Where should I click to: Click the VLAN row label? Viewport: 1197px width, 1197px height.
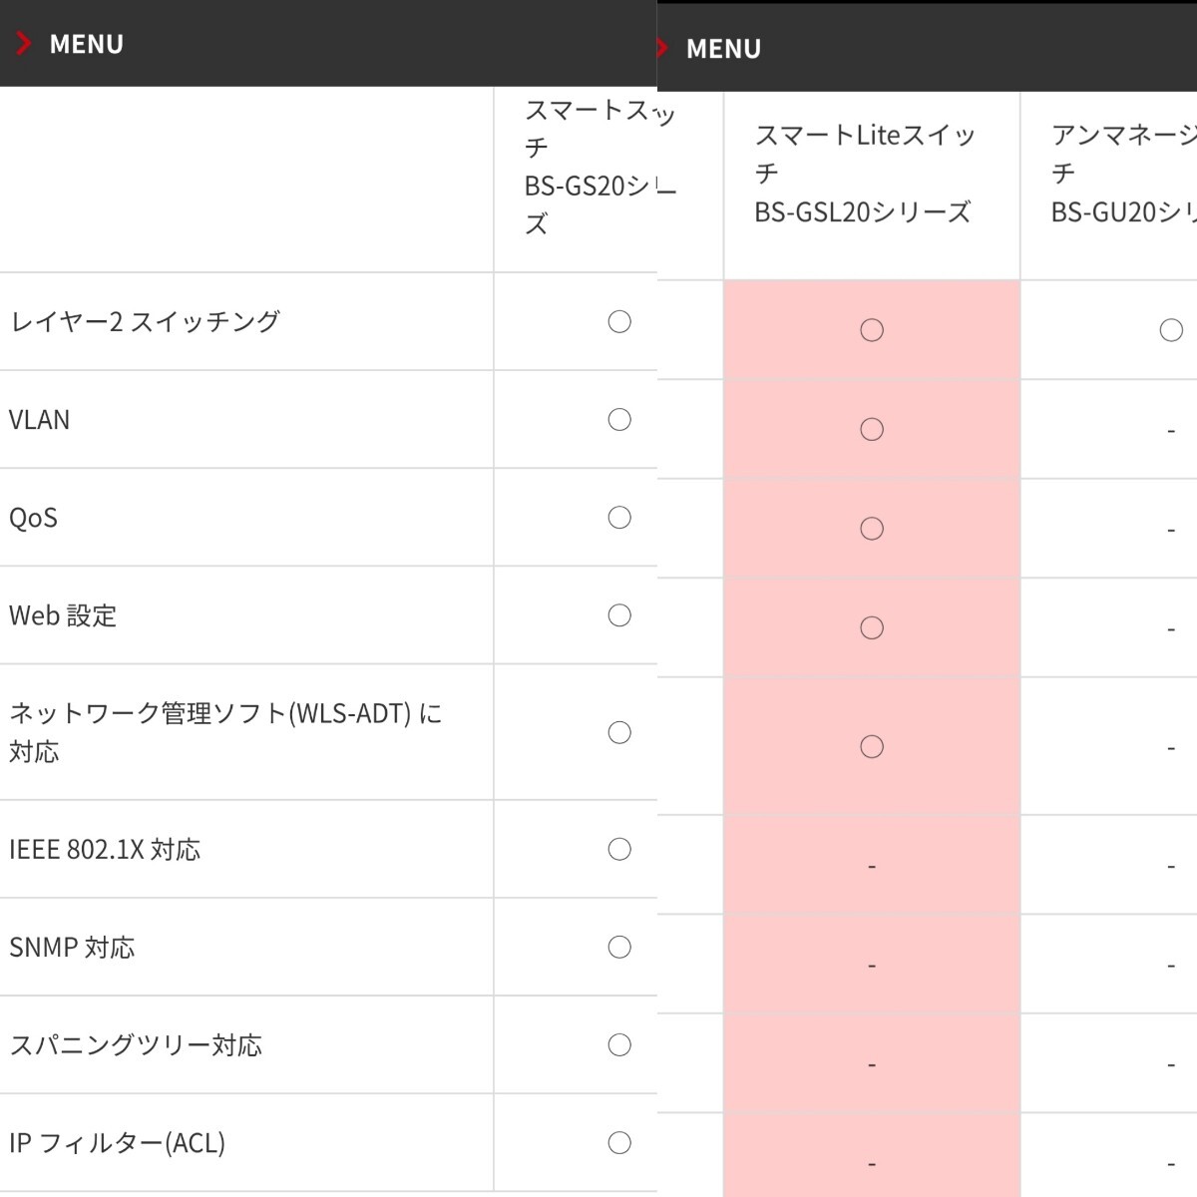click(40, 420)
